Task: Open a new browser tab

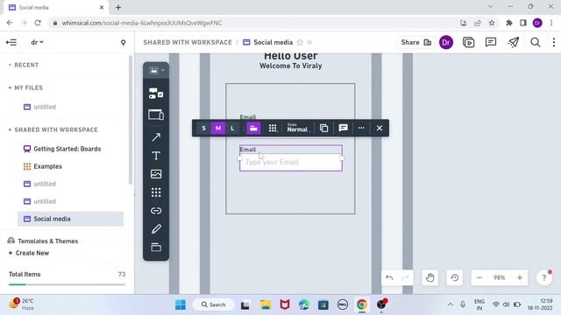Action: tap(118, 8)
